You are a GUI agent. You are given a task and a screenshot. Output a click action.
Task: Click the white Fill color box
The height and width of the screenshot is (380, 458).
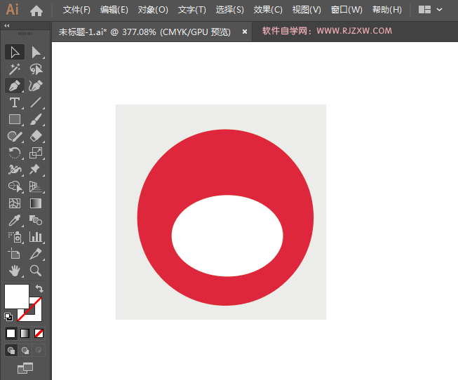coord(17,296)
